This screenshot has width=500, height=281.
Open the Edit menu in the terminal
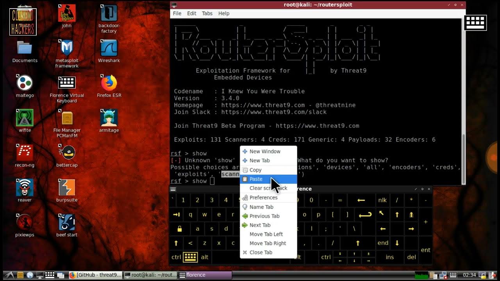(x=191, y=13)
